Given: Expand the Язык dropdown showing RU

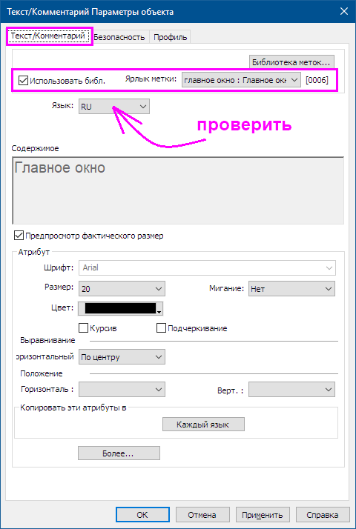Looking at the screenshot, I should click(114, 107).
